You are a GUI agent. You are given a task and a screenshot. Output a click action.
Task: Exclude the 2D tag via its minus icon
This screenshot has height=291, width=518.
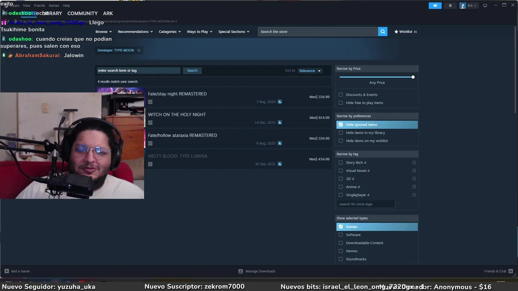(414, 179)
